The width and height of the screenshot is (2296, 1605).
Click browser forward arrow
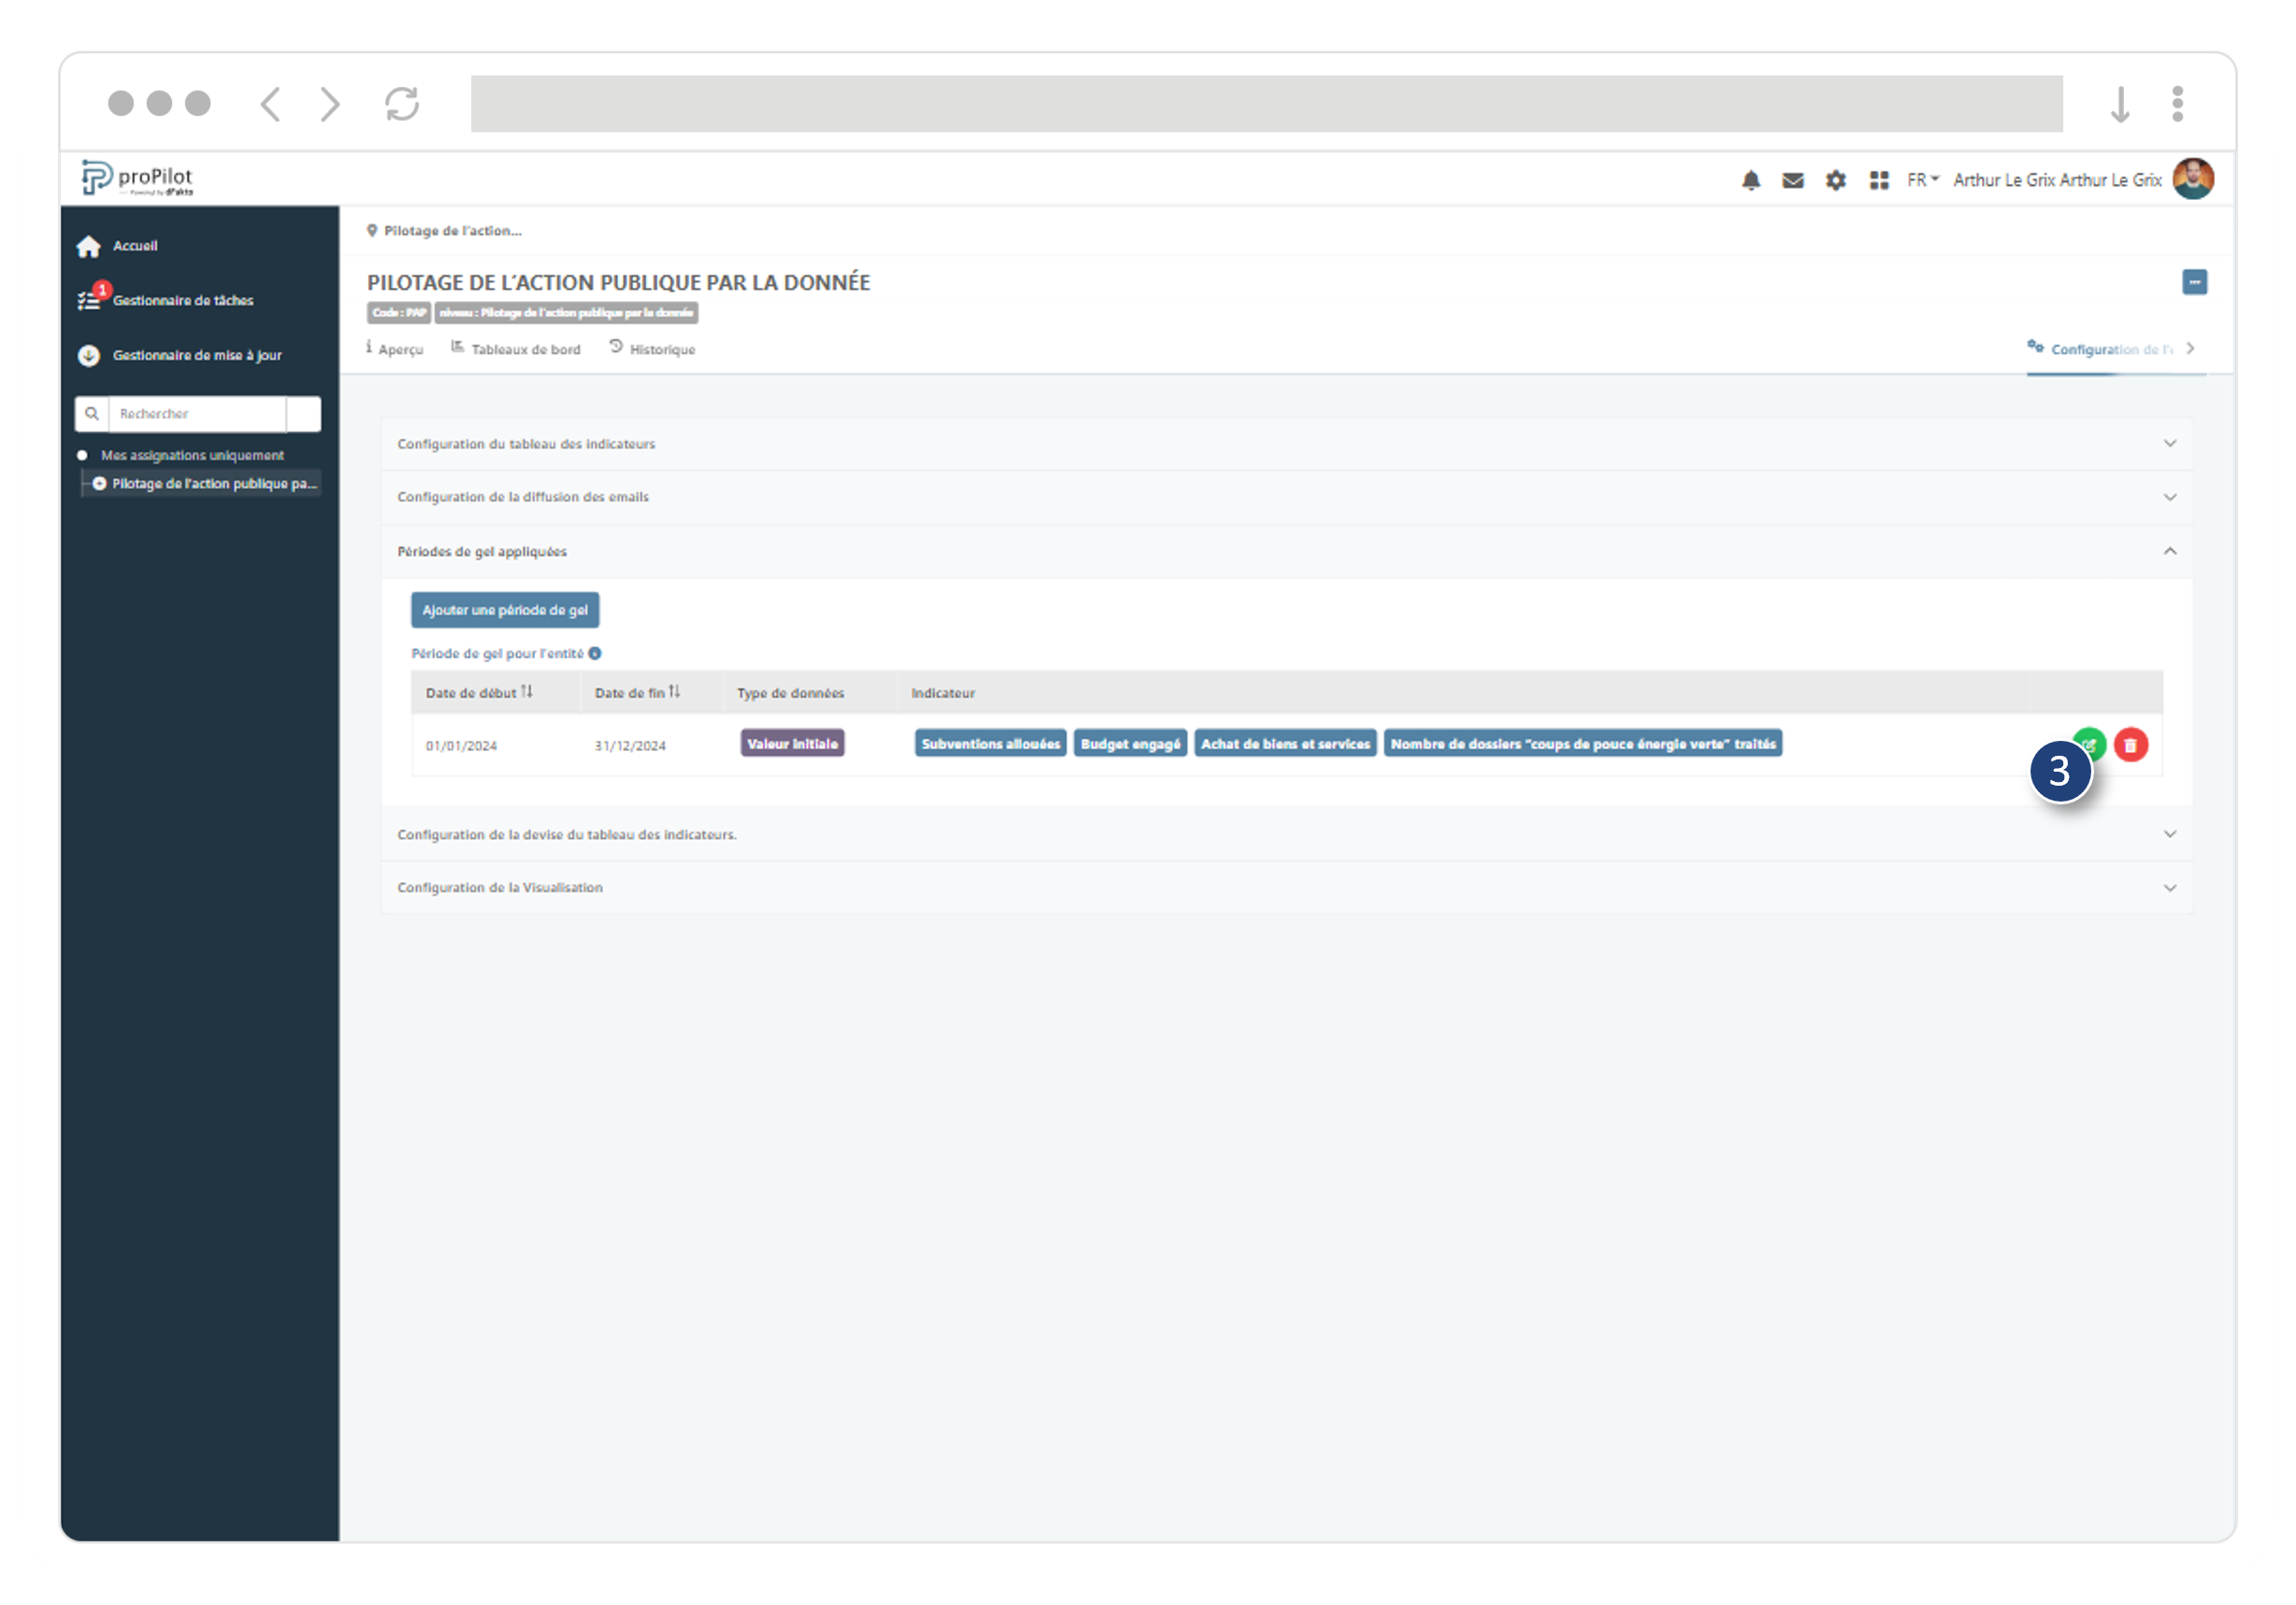point(330,104)
